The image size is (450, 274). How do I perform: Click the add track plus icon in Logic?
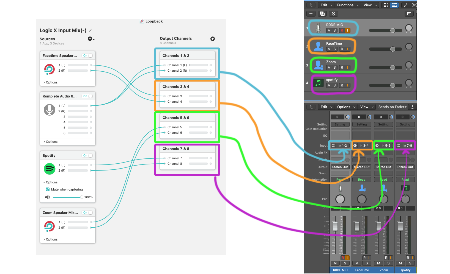coord(311,13)
